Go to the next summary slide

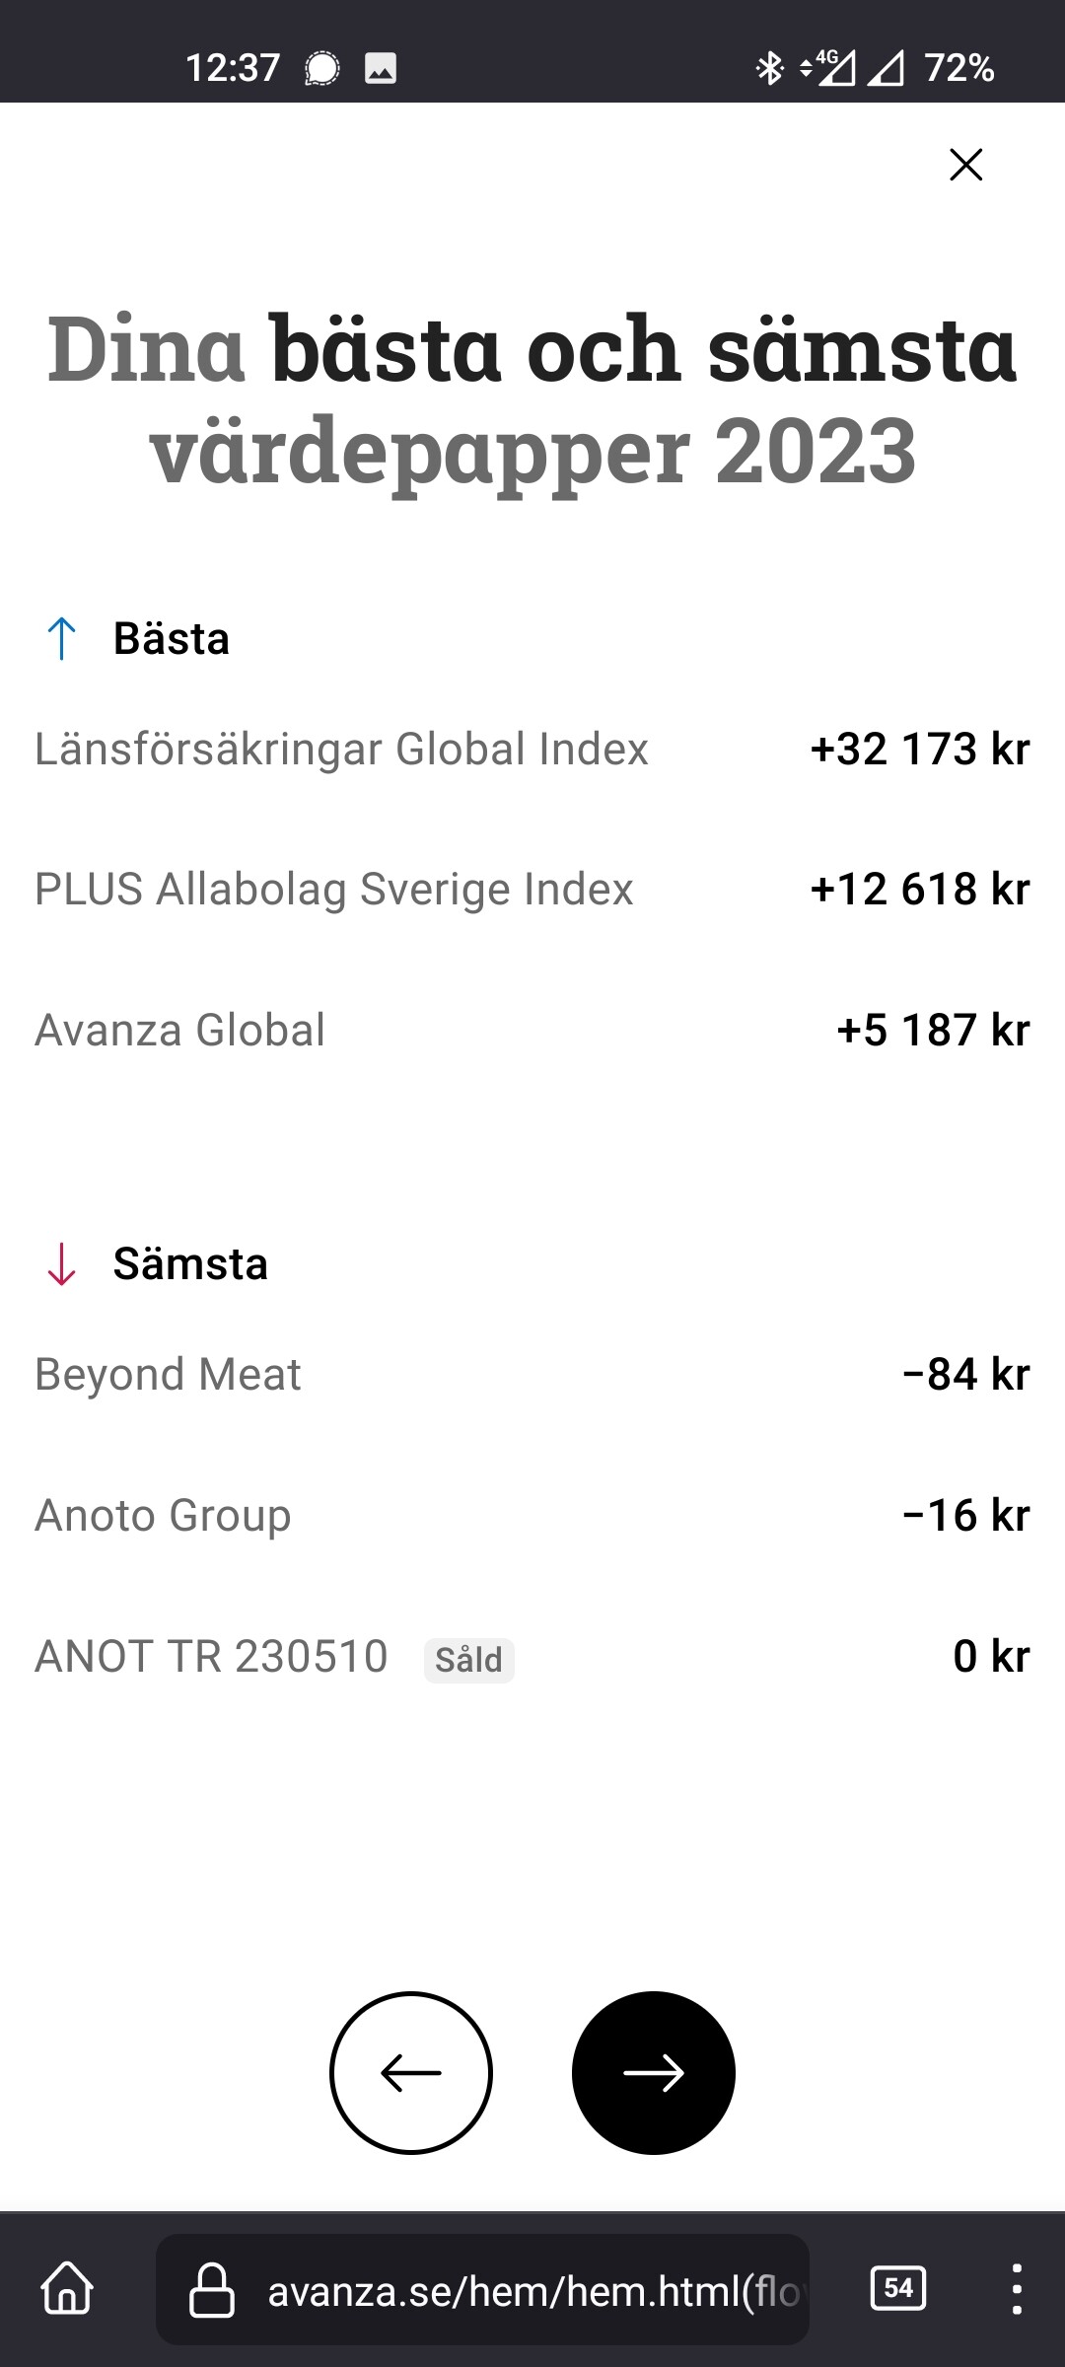[653, 2072]
